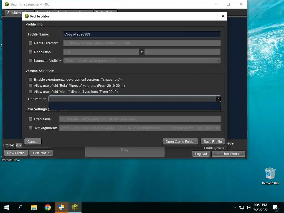This screenshot has height=213, width=284.
Task: Click the Profile Name input field
Action: 142,34
